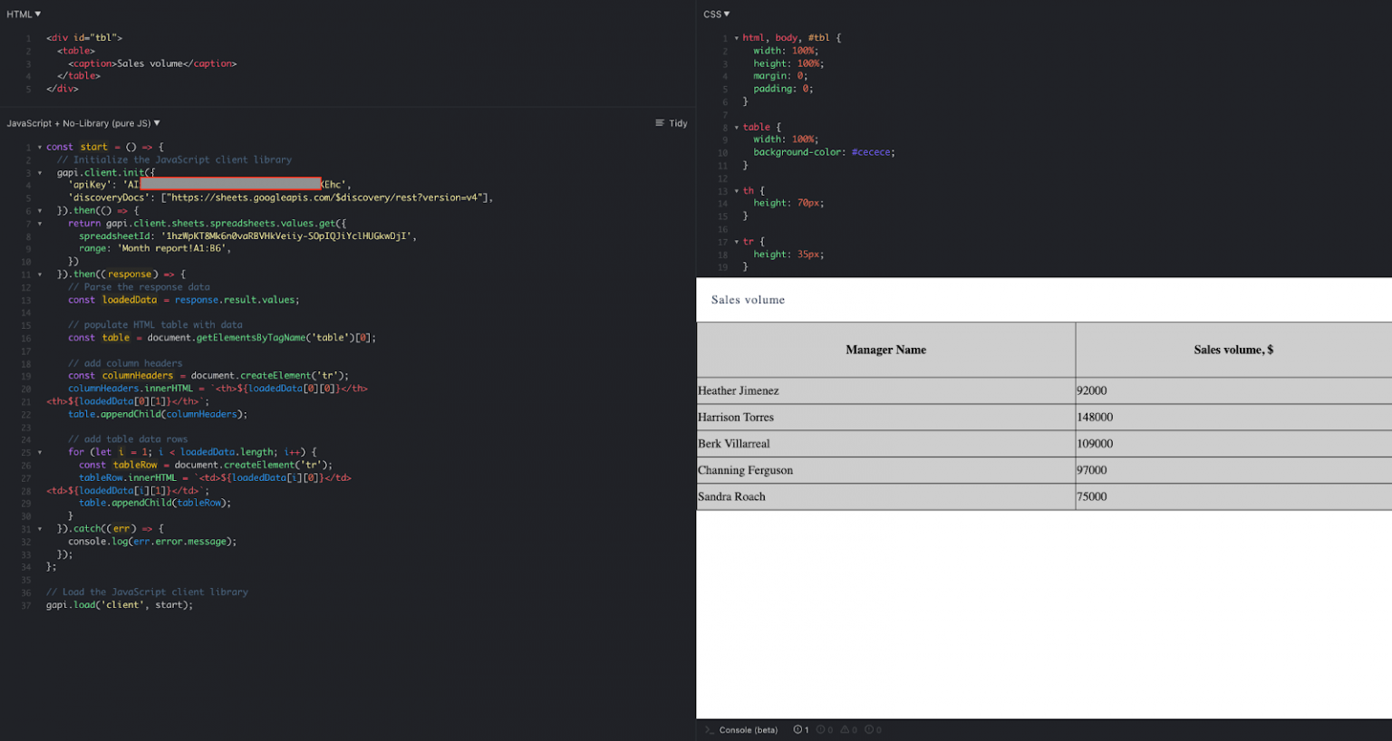This screenshot has height=741, width=1392.
Task: Click the Manager Name column header
Action: click(x=885, y=350)
